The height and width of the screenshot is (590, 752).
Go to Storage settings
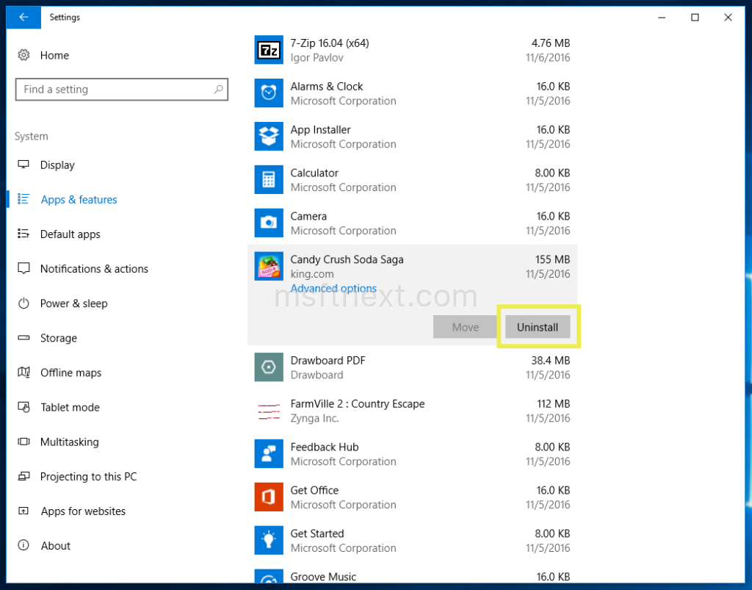point(58,338)
